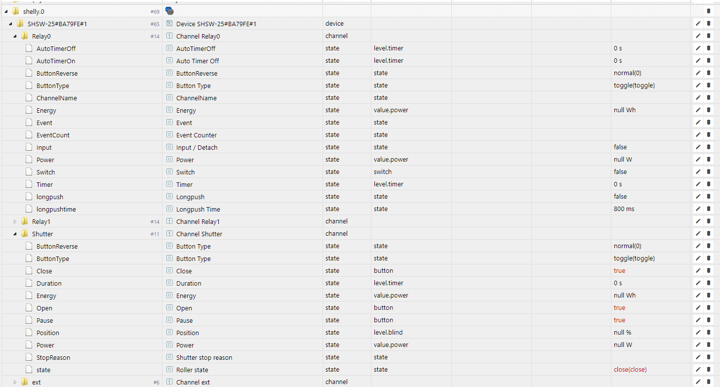
Task: Delete the Pause button state
Action: click(709, 320)
